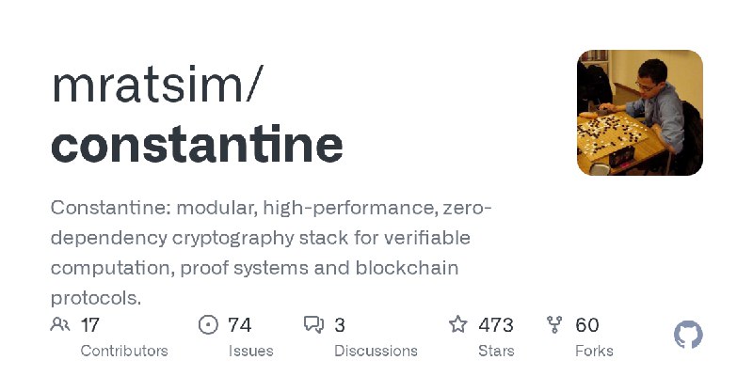Select the "Stars" label
Image resolution: width=753 pixels, height=376 pixels.
[x=496, y=351]
